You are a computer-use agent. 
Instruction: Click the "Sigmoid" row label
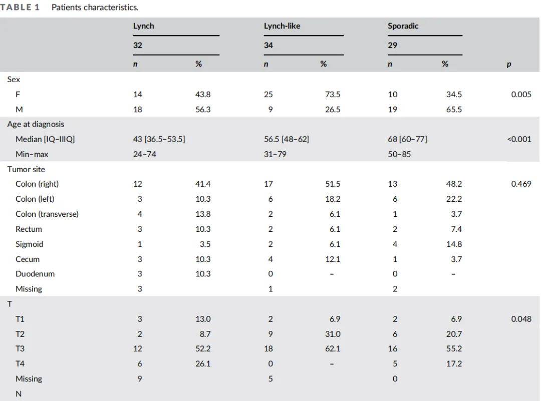[30, 244]
